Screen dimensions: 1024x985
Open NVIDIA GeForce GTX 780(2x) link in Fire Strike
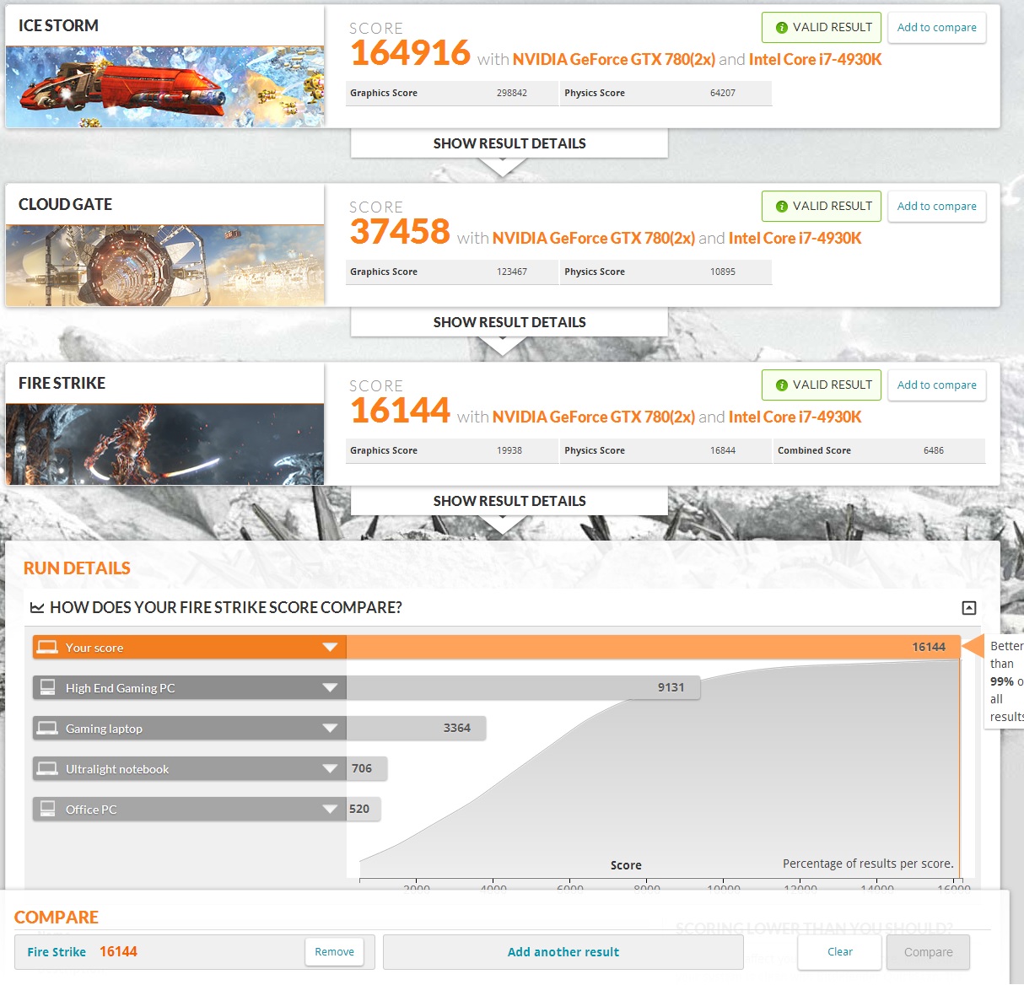point(594,417)
